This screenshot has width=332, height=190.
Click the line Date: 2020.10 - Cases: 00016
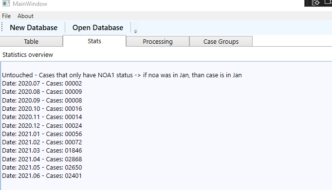point(42,109)
